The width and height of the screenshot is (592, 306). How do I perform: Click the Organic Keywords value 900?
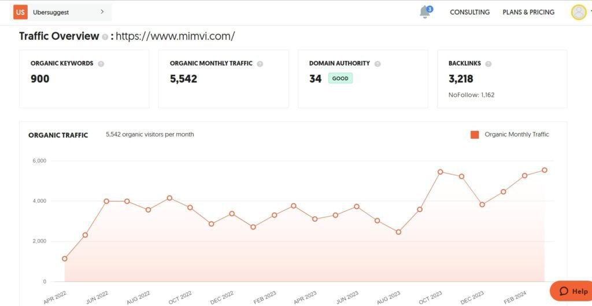40,79
